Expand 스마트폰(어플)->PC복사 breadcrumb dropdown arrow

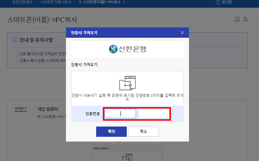124,2
